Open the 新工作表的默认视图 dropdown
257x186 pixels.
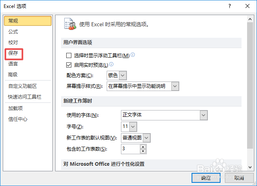click(x=147, y=138)
